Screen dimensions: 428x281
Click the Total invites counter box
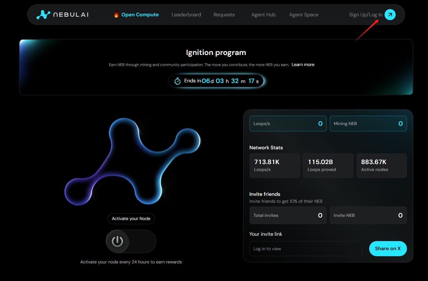tap(288, 215)
